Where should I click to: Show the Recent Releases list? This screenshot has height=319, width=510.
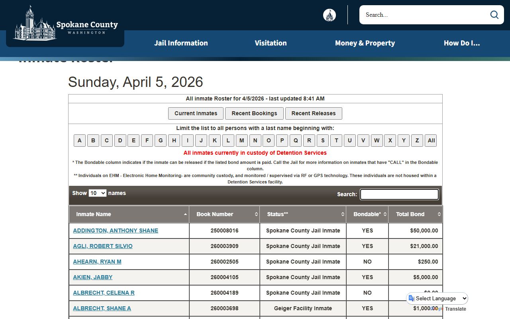[x=313, y=113]
